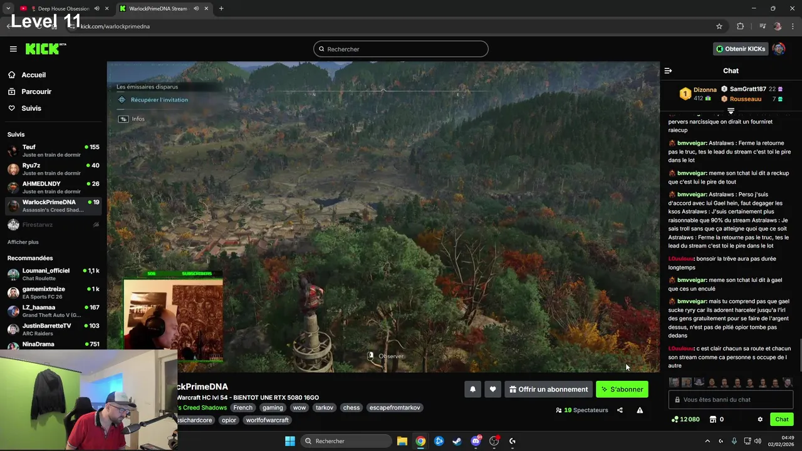Open AHMEDLNDY channel in followed list
802x451 pixels.
(53, 187)
